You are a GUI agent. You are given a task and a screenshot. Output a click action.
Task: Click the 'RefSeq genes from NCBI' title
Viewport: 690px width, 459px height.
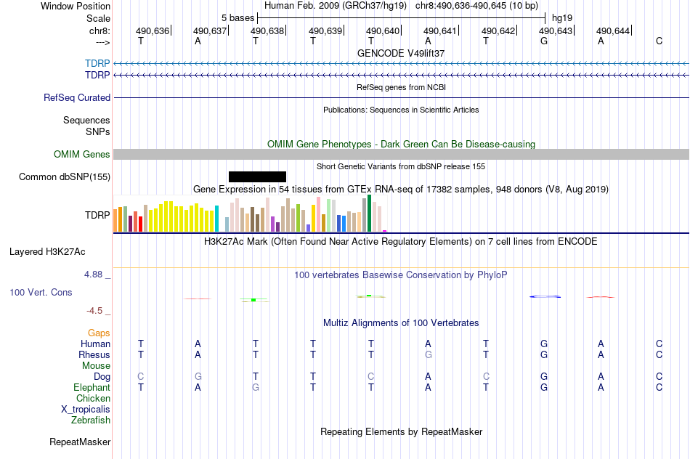[x=401, y=87]
